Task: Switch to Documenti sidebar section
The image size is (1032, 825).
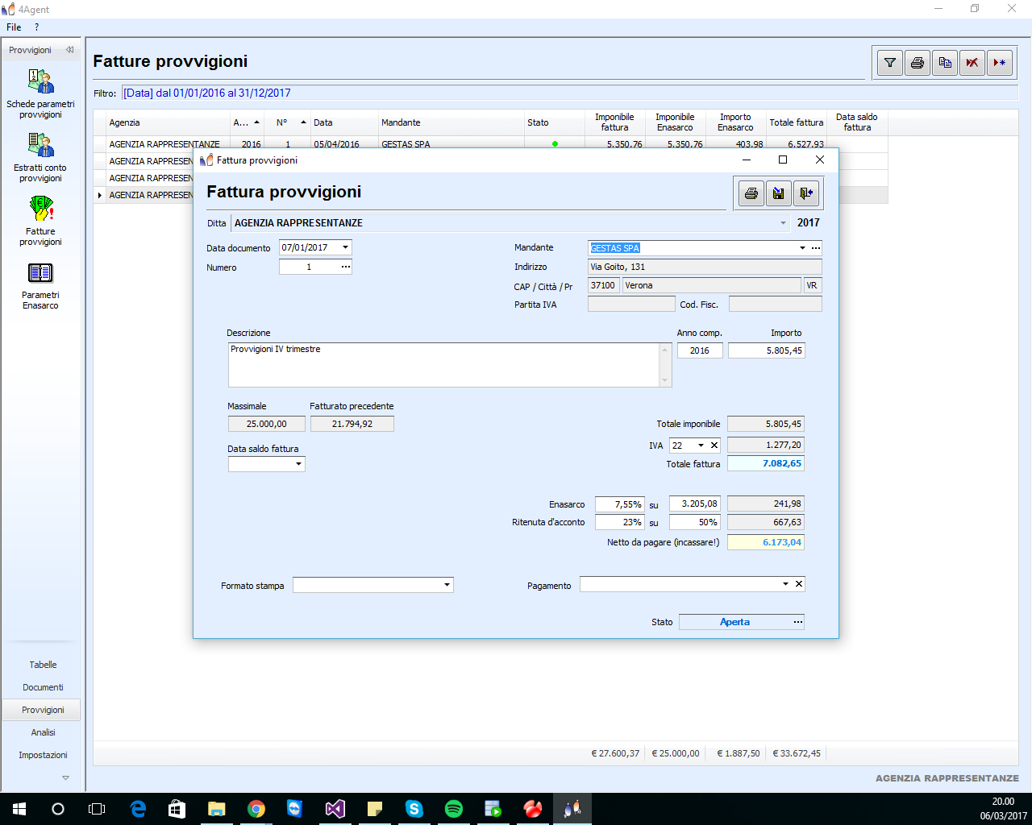Action: pyautogui.click(x=43, y=687)
